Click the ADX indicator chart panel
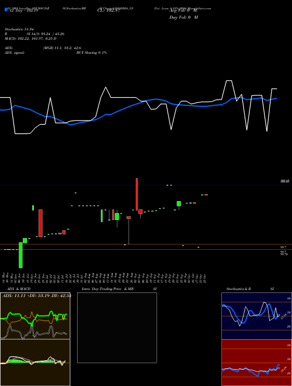292x386 pixels. [35, 316]
